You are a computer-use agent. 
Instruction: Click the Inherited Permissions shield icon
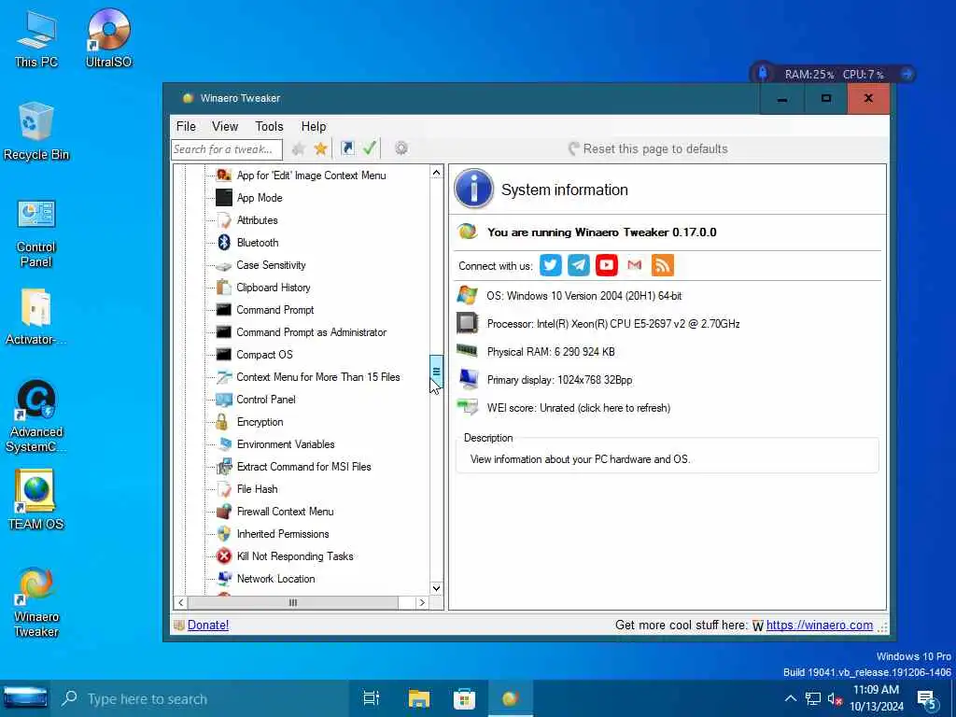click(x=224, y=533)
